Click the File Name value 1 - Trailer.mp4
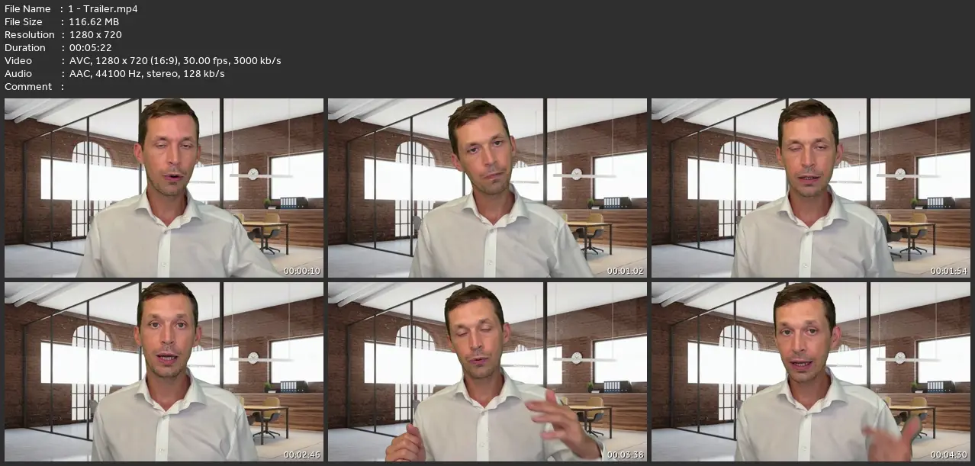 (103, 9)
